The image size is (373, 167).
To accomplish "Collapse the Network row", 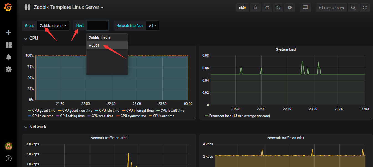I will tap(35, 127).
